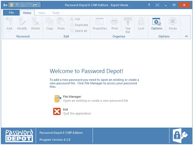Minimize the Password Depot window
Screen dimensions: 193x145
pyautogui.click(x=166, y=5)
